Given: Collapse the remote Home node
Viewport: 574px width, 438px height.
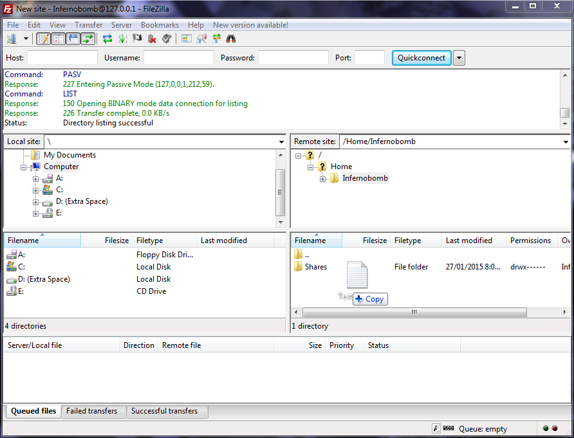Looking at the screenshot, I should point(310,167).
